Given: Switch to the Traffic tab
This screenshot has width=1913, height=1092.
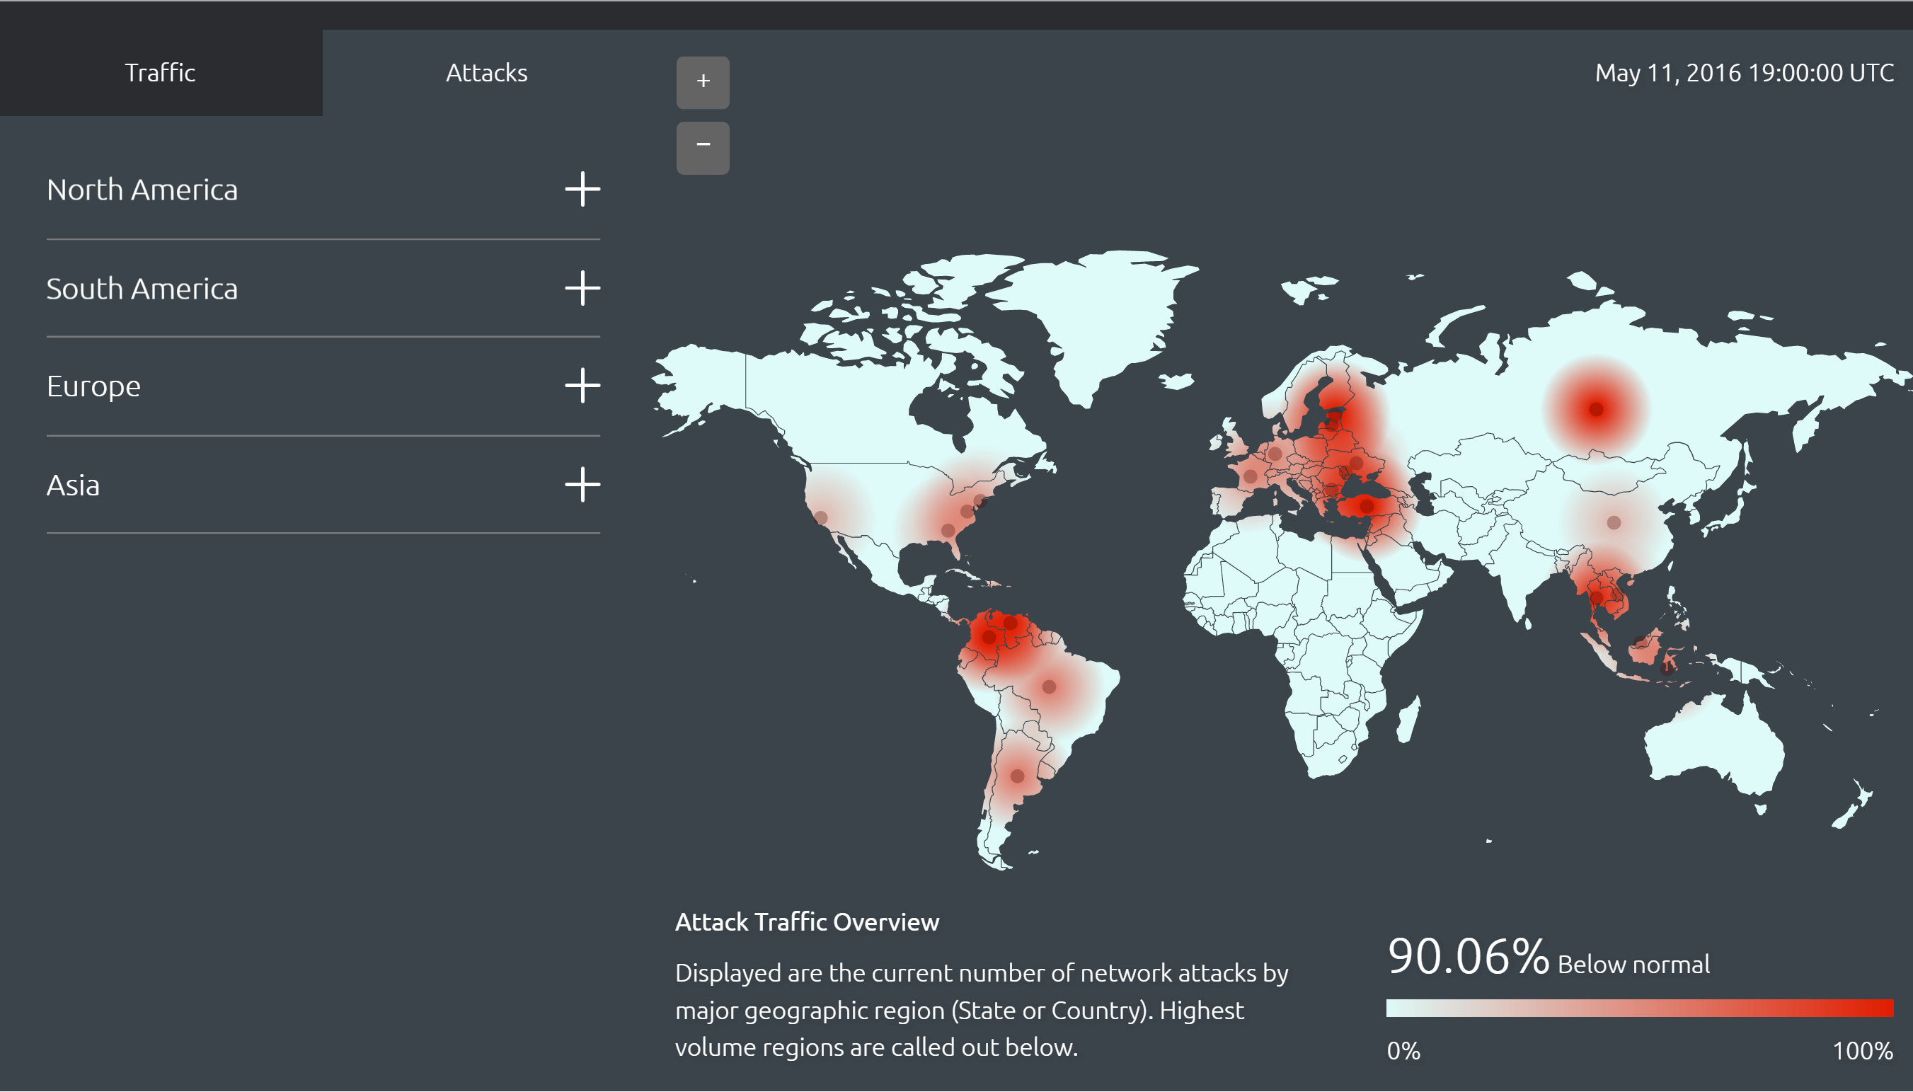Looking at the screenshot, I should [x=160, y=73].
